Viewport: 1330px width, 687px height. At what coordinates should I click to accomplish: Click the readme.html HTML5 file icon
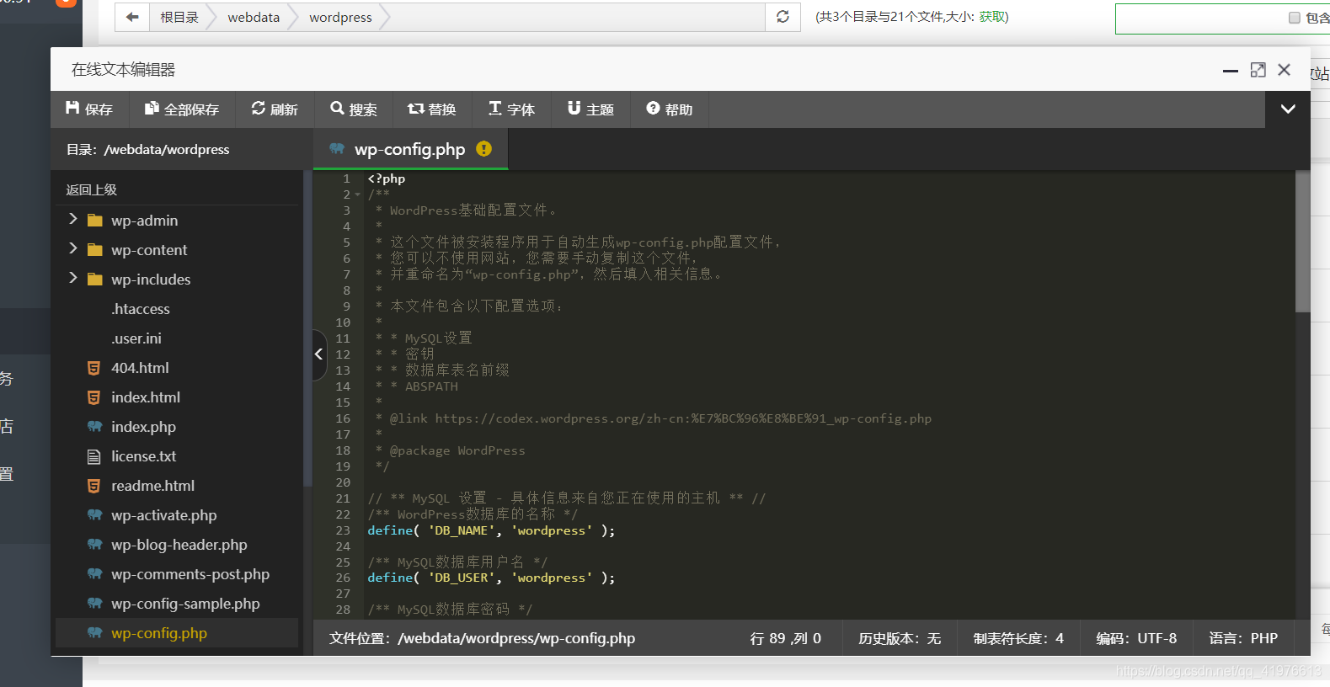click(x=94, y=486)
